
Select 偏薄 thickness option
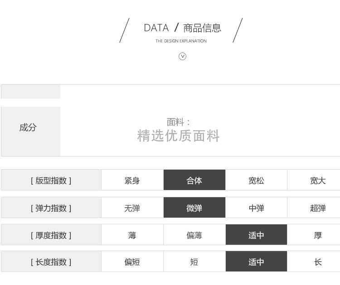194,235
